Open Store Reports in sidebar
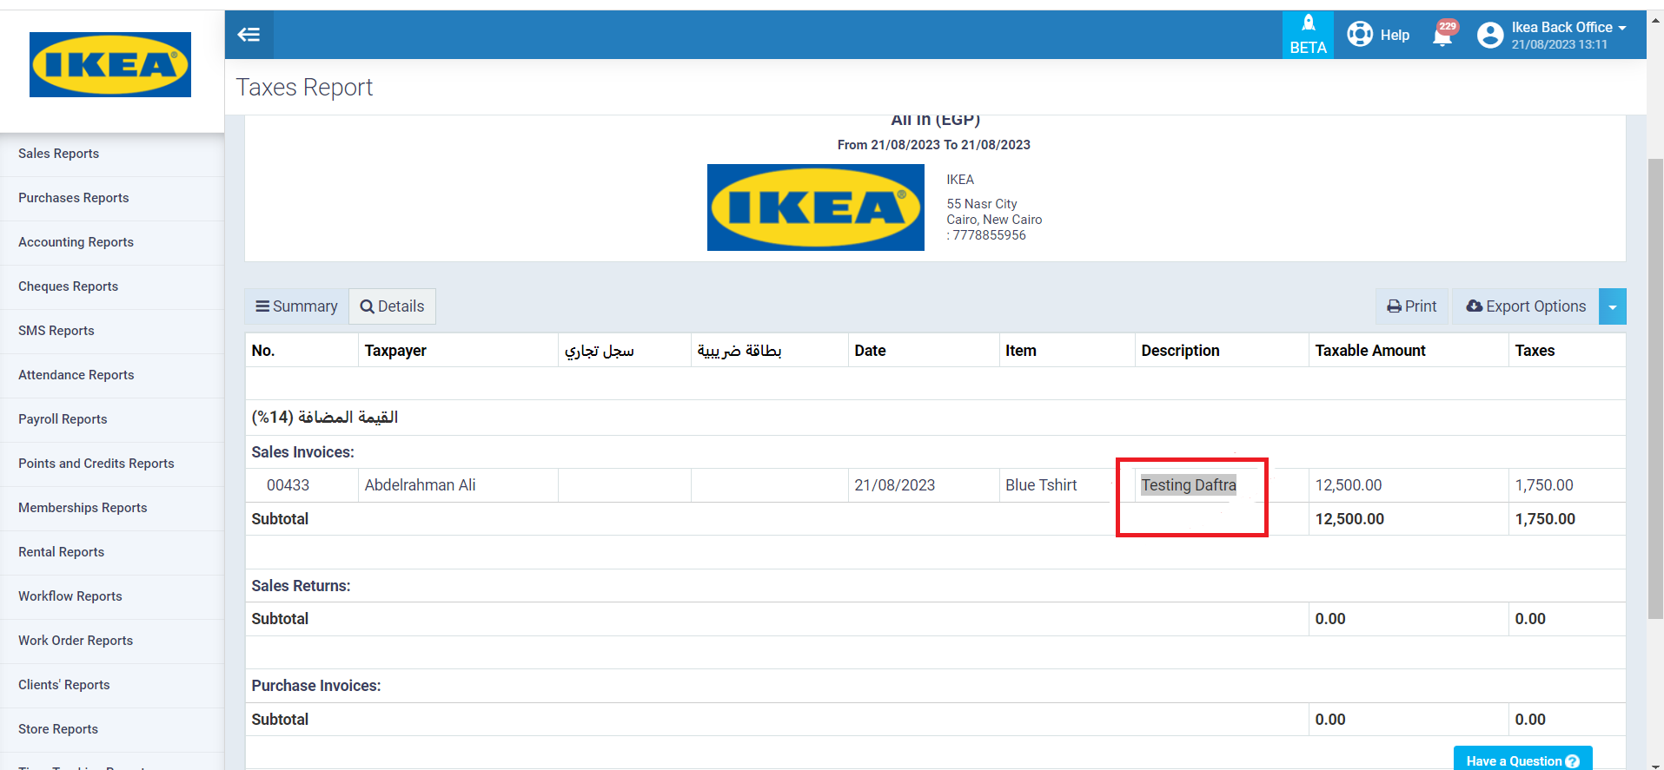This screenshot has width=1664, height=770. tap(112, 729)
